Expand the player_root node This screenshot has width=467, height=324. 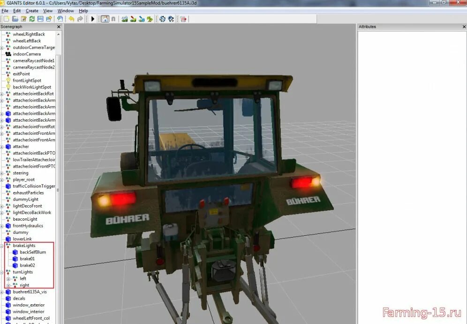coord(2,180)
